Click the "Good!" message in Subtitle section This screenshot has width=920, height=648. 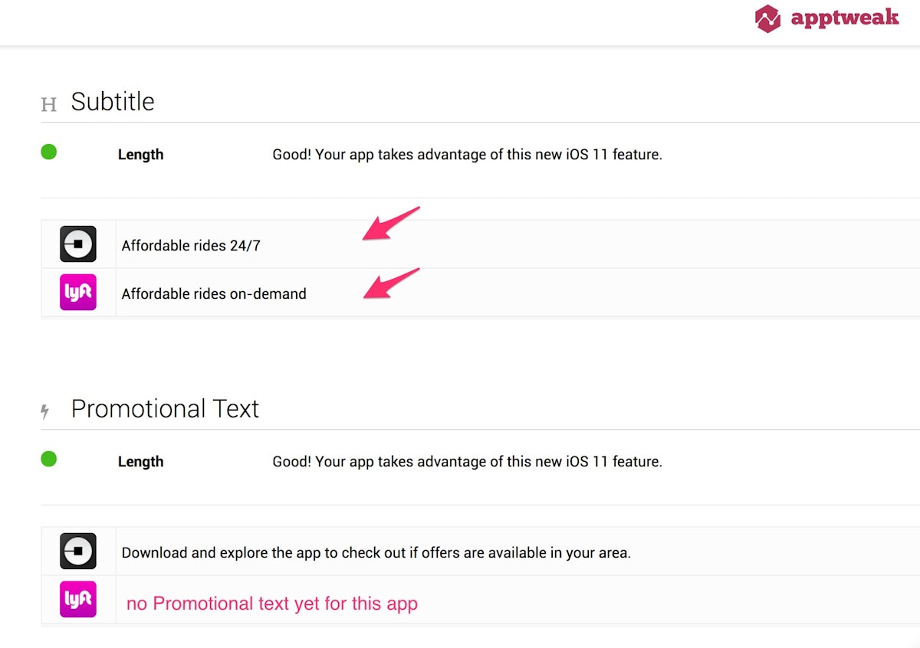click(x=467, y=155)
